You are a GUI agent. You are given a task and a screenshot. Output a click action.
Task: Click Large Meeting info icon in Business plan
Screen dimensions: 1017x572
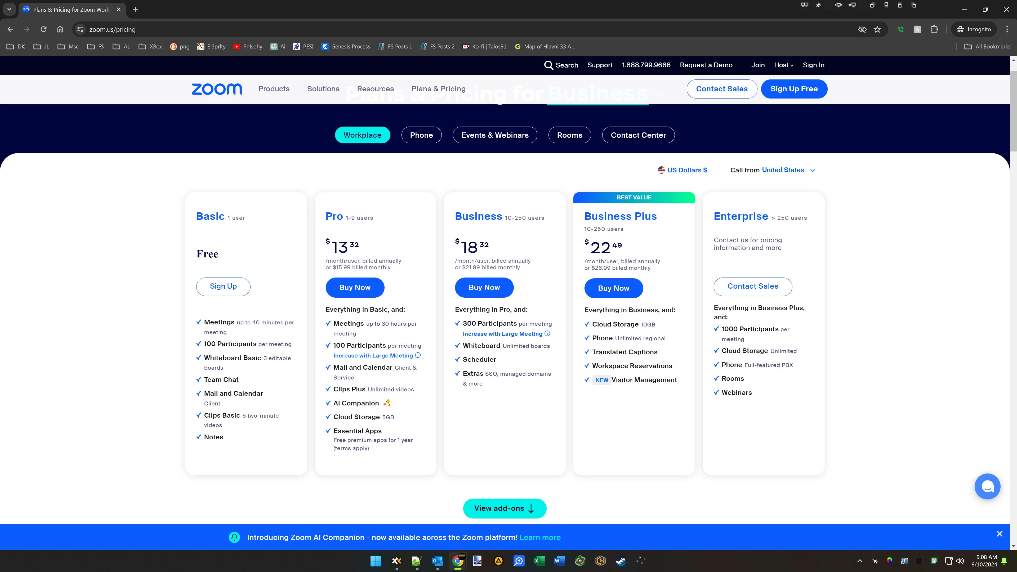pos(547,334)
